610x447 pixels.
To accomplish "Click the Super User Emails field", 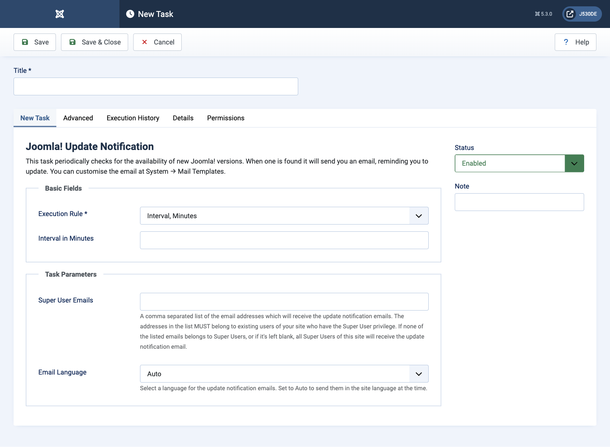I will coord(284,302).
